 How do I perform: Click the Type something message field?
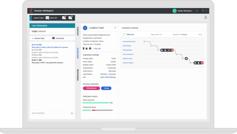[x=50, y=113]
